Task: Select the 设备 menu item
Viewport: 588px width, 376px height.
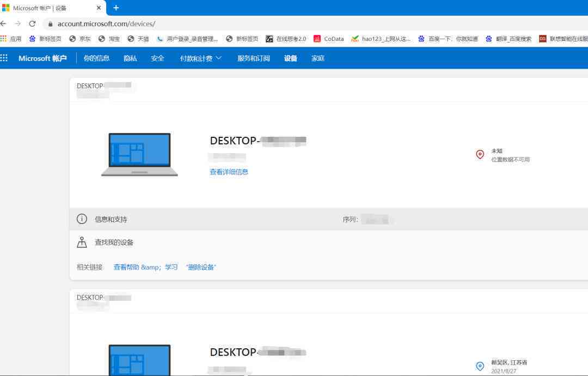Action: tap(290, 58)
